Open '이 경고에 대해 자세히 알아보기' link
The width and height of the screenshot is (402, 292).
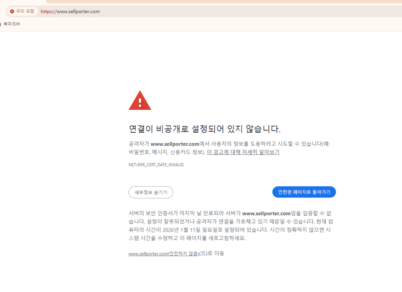243,152
